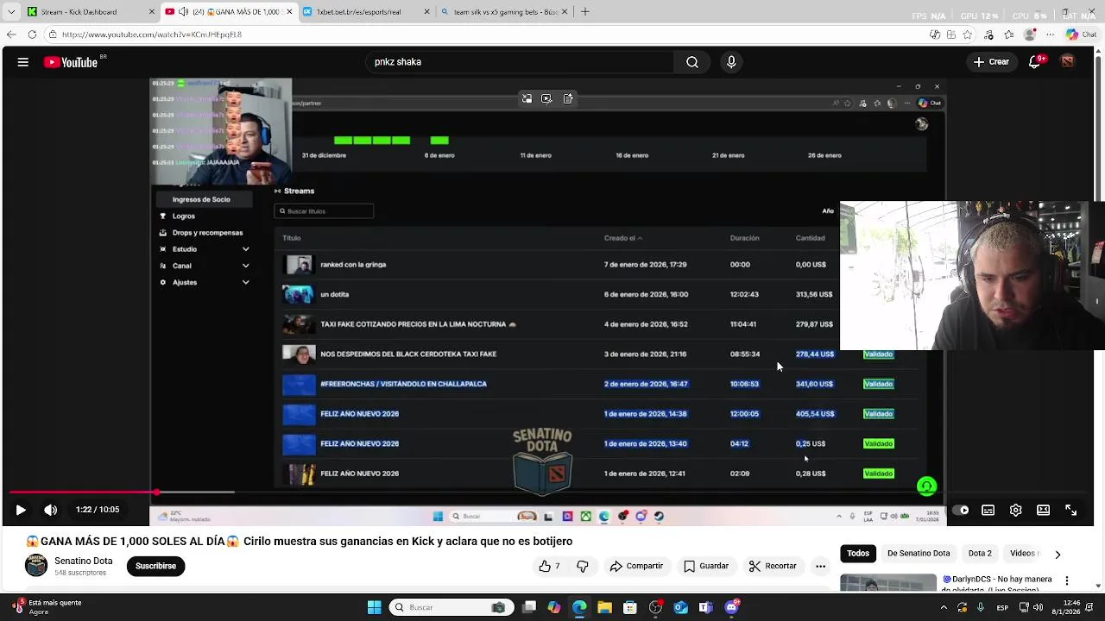Click the Compartir share button
This screenshot has height=621, width=1105.
click(x=636, y=566)
